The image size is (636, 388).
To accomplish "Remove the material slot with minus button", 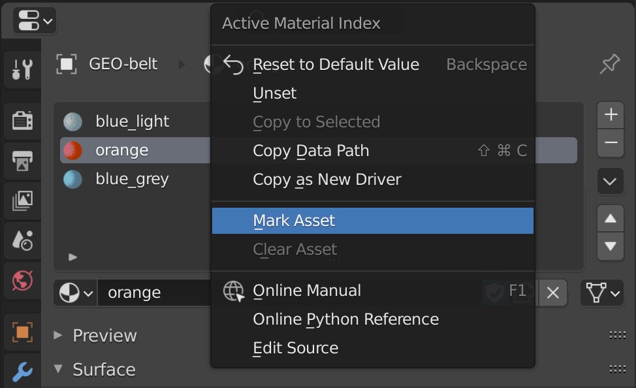I will [611, 143].
